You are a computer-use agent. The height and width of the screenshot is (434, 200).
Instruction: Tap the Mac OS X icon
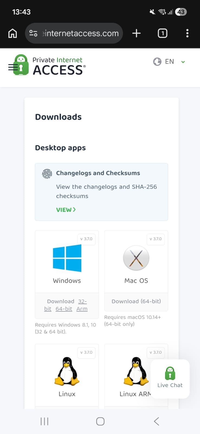point(136,258)
